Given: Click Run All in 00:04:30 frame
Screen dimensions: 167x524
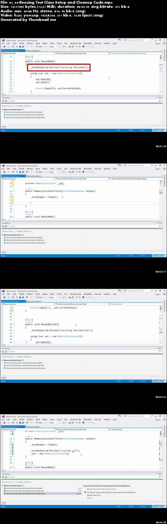Looking at the screenshot, I should pos(5,482).
